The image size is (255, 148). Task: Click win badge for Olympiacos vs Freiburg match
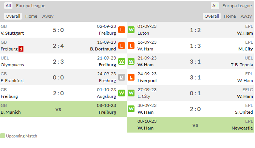122,61
